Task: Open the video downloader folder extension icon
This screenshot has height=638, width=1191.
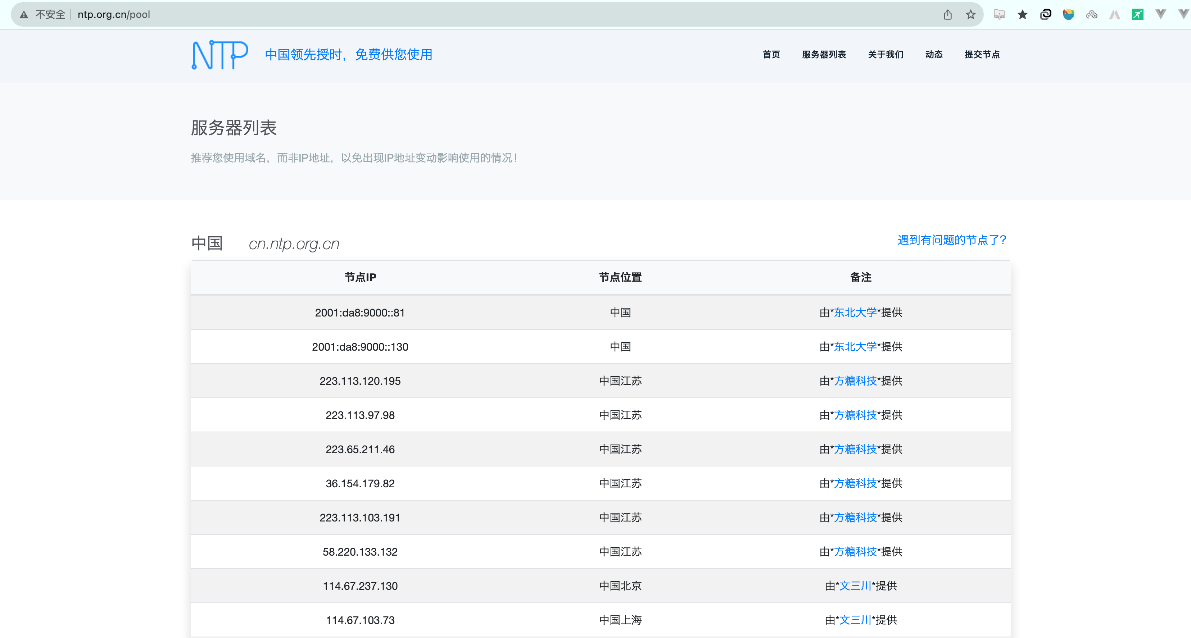Action: tap(999, 15)
